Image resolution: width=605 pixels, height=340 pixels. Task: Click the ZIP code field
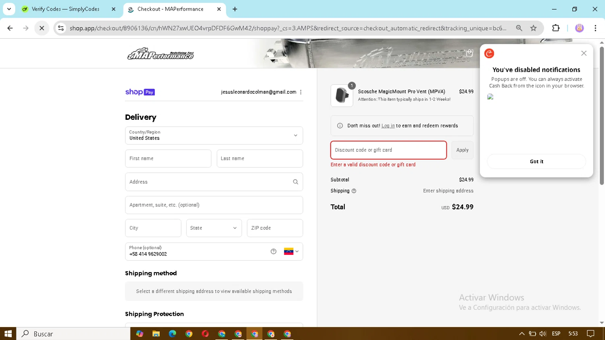275,228
